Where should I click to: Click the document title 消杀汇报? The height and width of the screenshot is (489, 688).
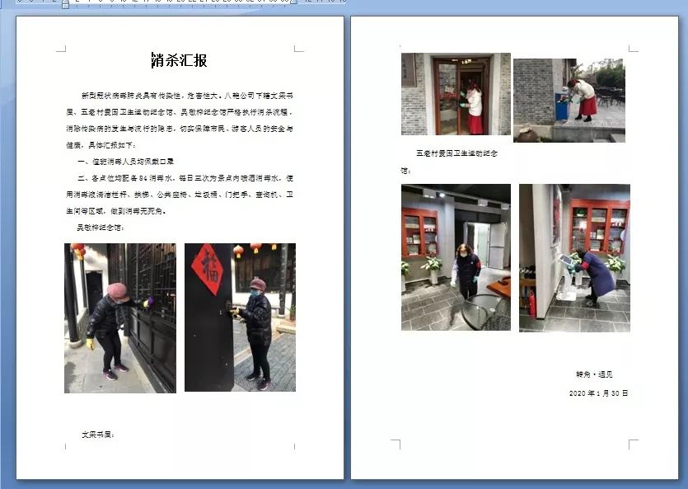180,60
